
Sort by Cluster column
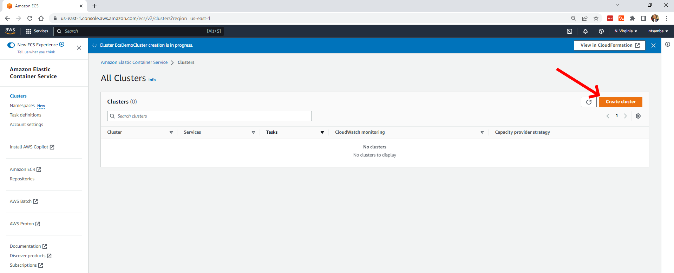tap(171, 132)
